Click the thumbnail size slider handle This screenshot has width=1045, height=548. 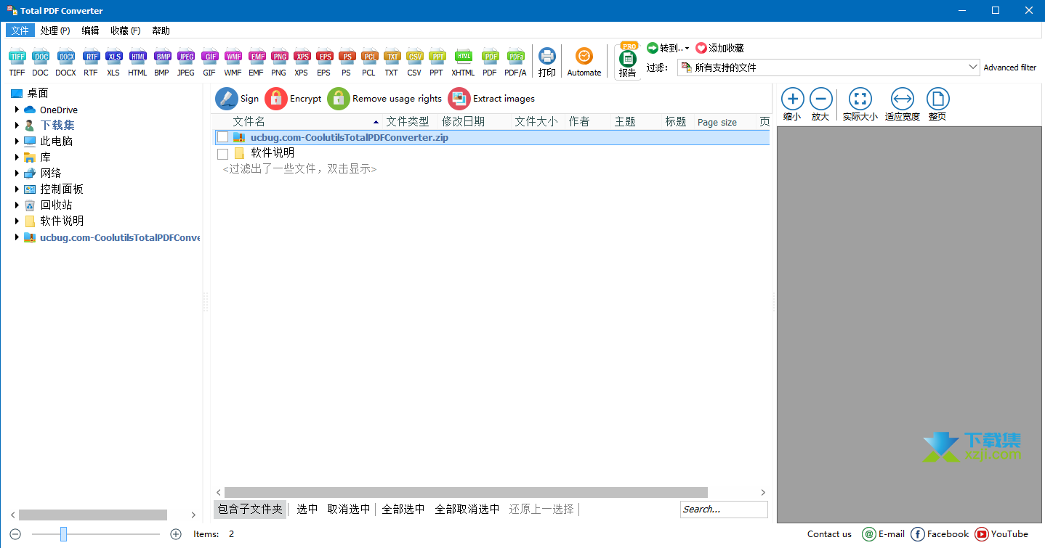63,534
